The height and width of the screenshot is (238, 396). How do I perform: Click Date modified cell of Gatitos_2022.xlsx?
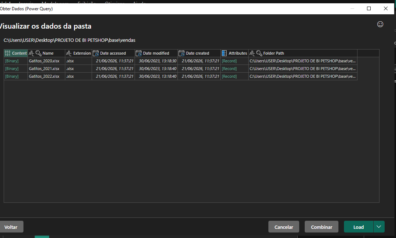point(156,76)
